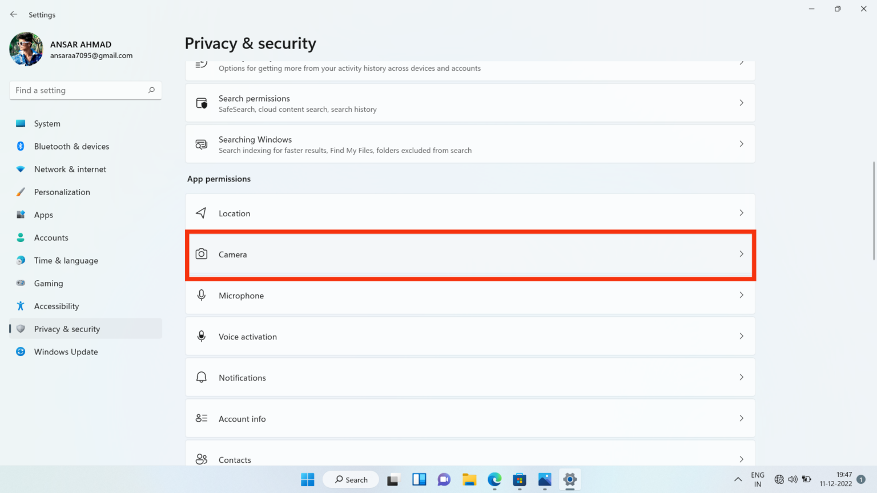
Task: Select Bluetooth & devices in the sidebar
Action: [71, 146]
